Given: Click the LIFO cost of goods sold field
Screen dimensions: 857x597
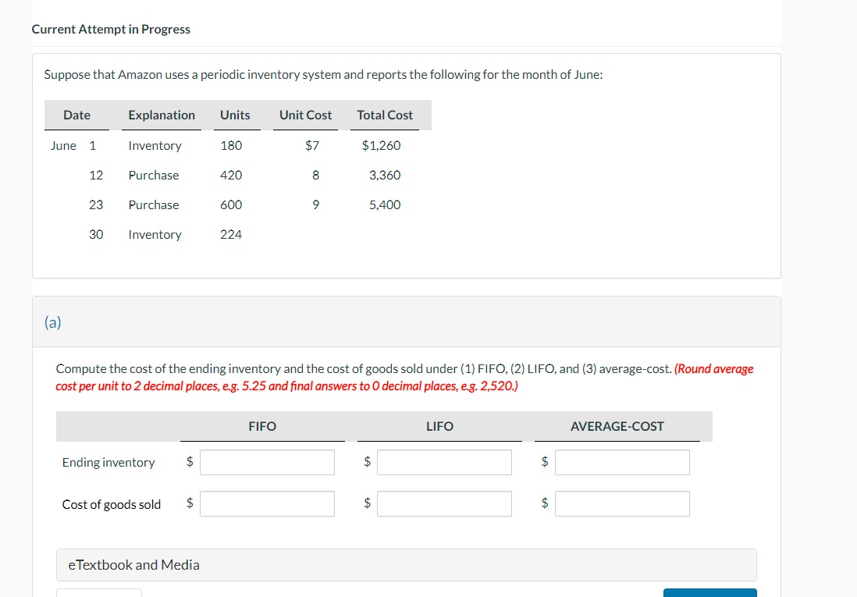Looking at the screenshot, I should pyautogui.click(x=444, y=503).
